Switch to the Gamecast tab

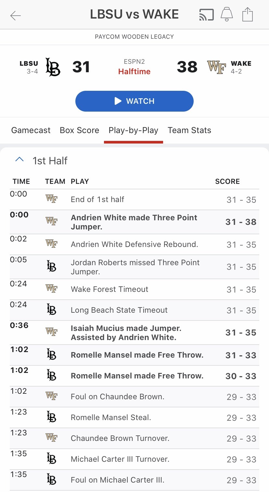click(31, 130)
